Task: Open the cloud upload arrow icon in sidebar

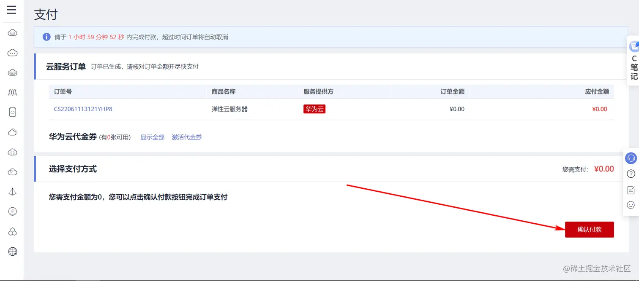Action: pos(13,152)
